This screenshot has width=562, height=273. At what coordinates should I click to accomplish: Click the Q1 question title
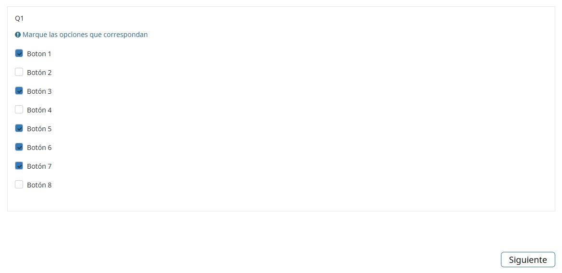(19, 18)
